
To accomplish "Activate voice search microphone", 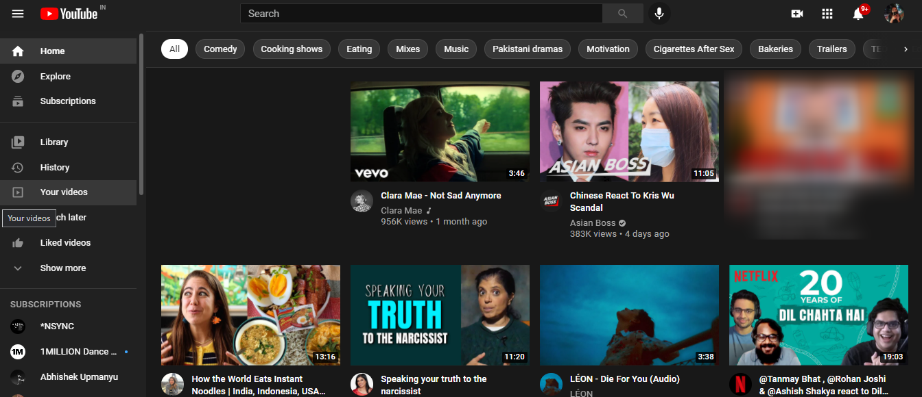I will pyautogui.click(x=659, y=14).
